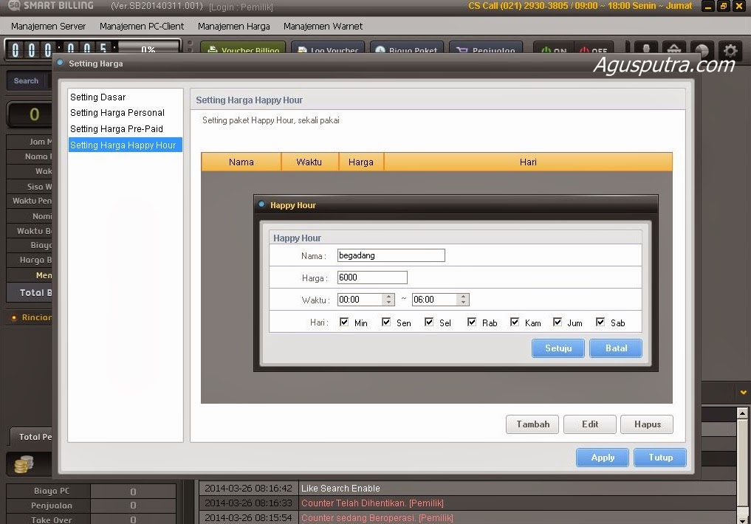
Task: Open the Manajemen PC-Client menu
Action: (x=142, y=27)
